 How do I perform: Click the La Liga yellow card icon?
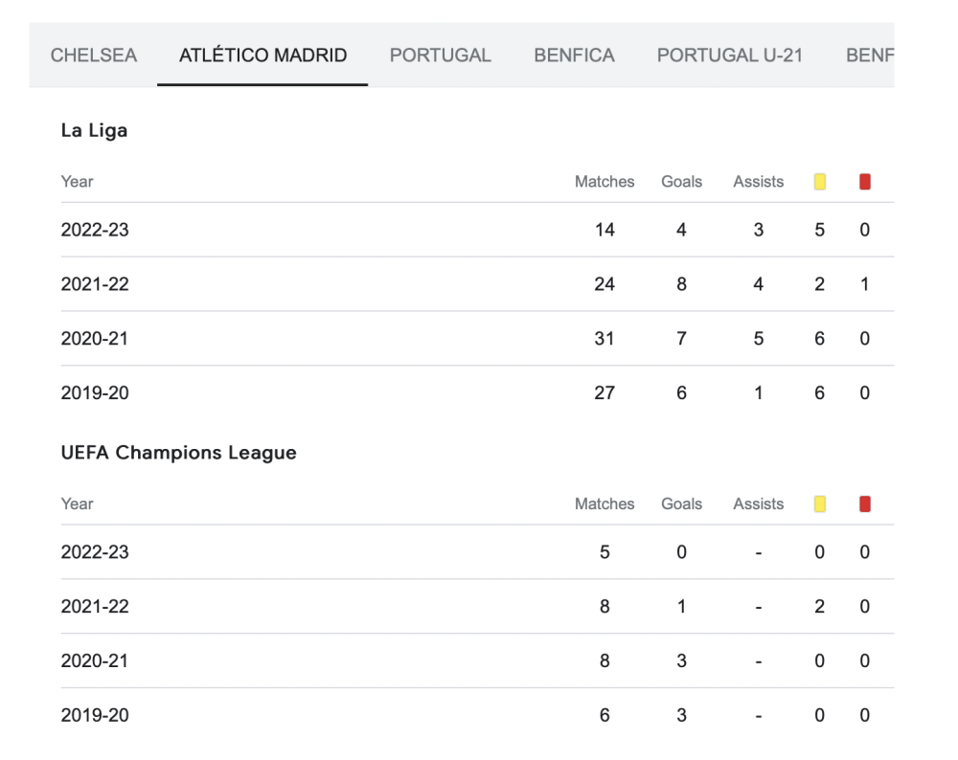pyautogui.click(x=820, y=182)
